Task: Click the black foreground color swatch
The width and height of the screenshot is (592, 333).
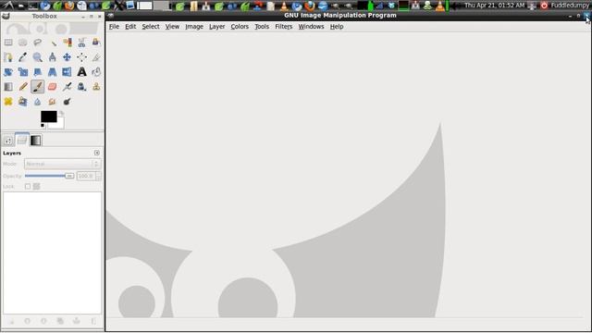Action: 49,117
